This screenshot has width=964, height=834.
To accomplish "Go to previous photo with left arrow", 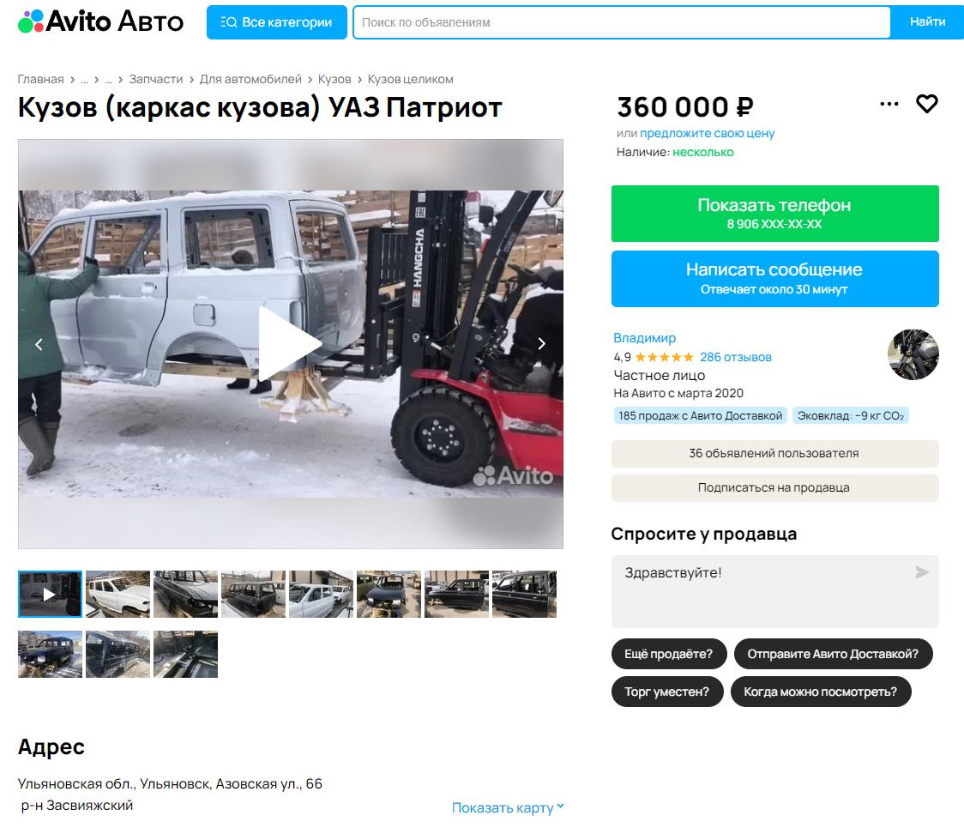I will (x=39, y=344).
